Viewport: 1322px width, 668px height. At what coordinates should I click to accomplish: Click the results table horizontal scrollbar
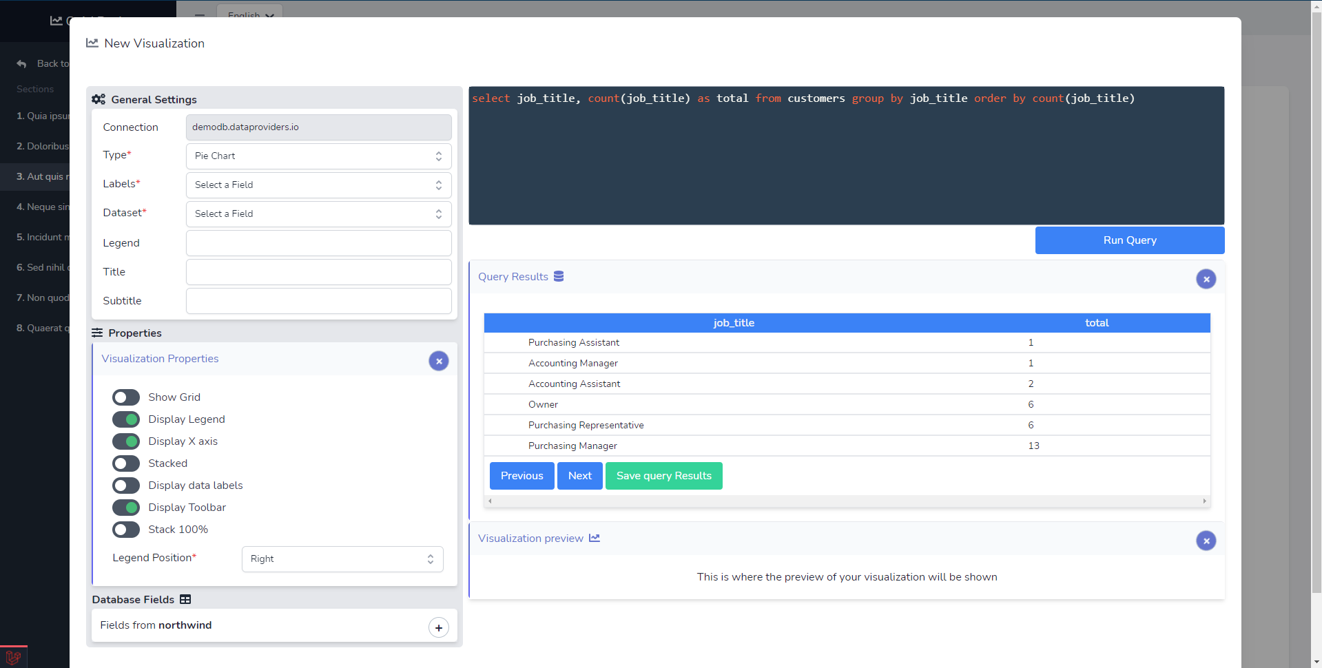point(847,501)
